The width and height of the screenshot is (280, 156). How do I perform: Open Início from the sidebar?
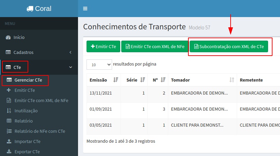pyautogui.click(x=19, y=37)
